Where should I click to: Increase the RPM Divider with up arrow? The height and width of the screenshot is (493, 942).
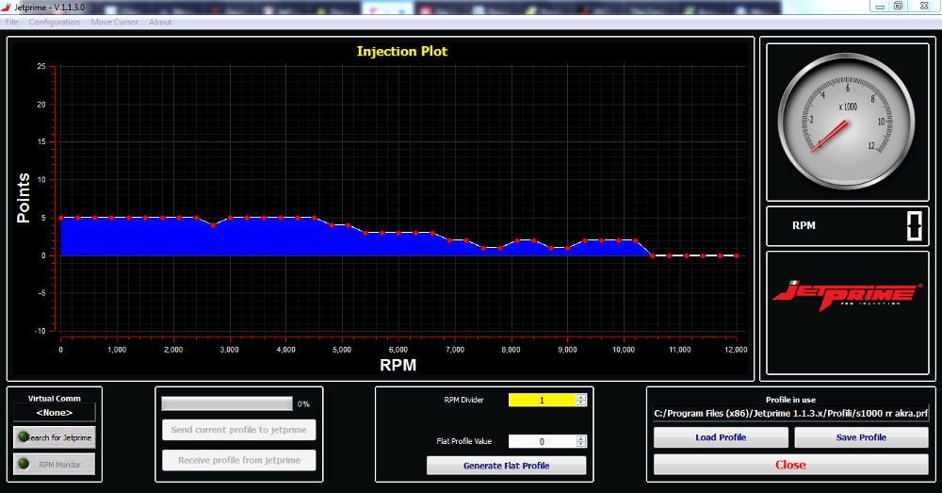(x=580, y=396)
